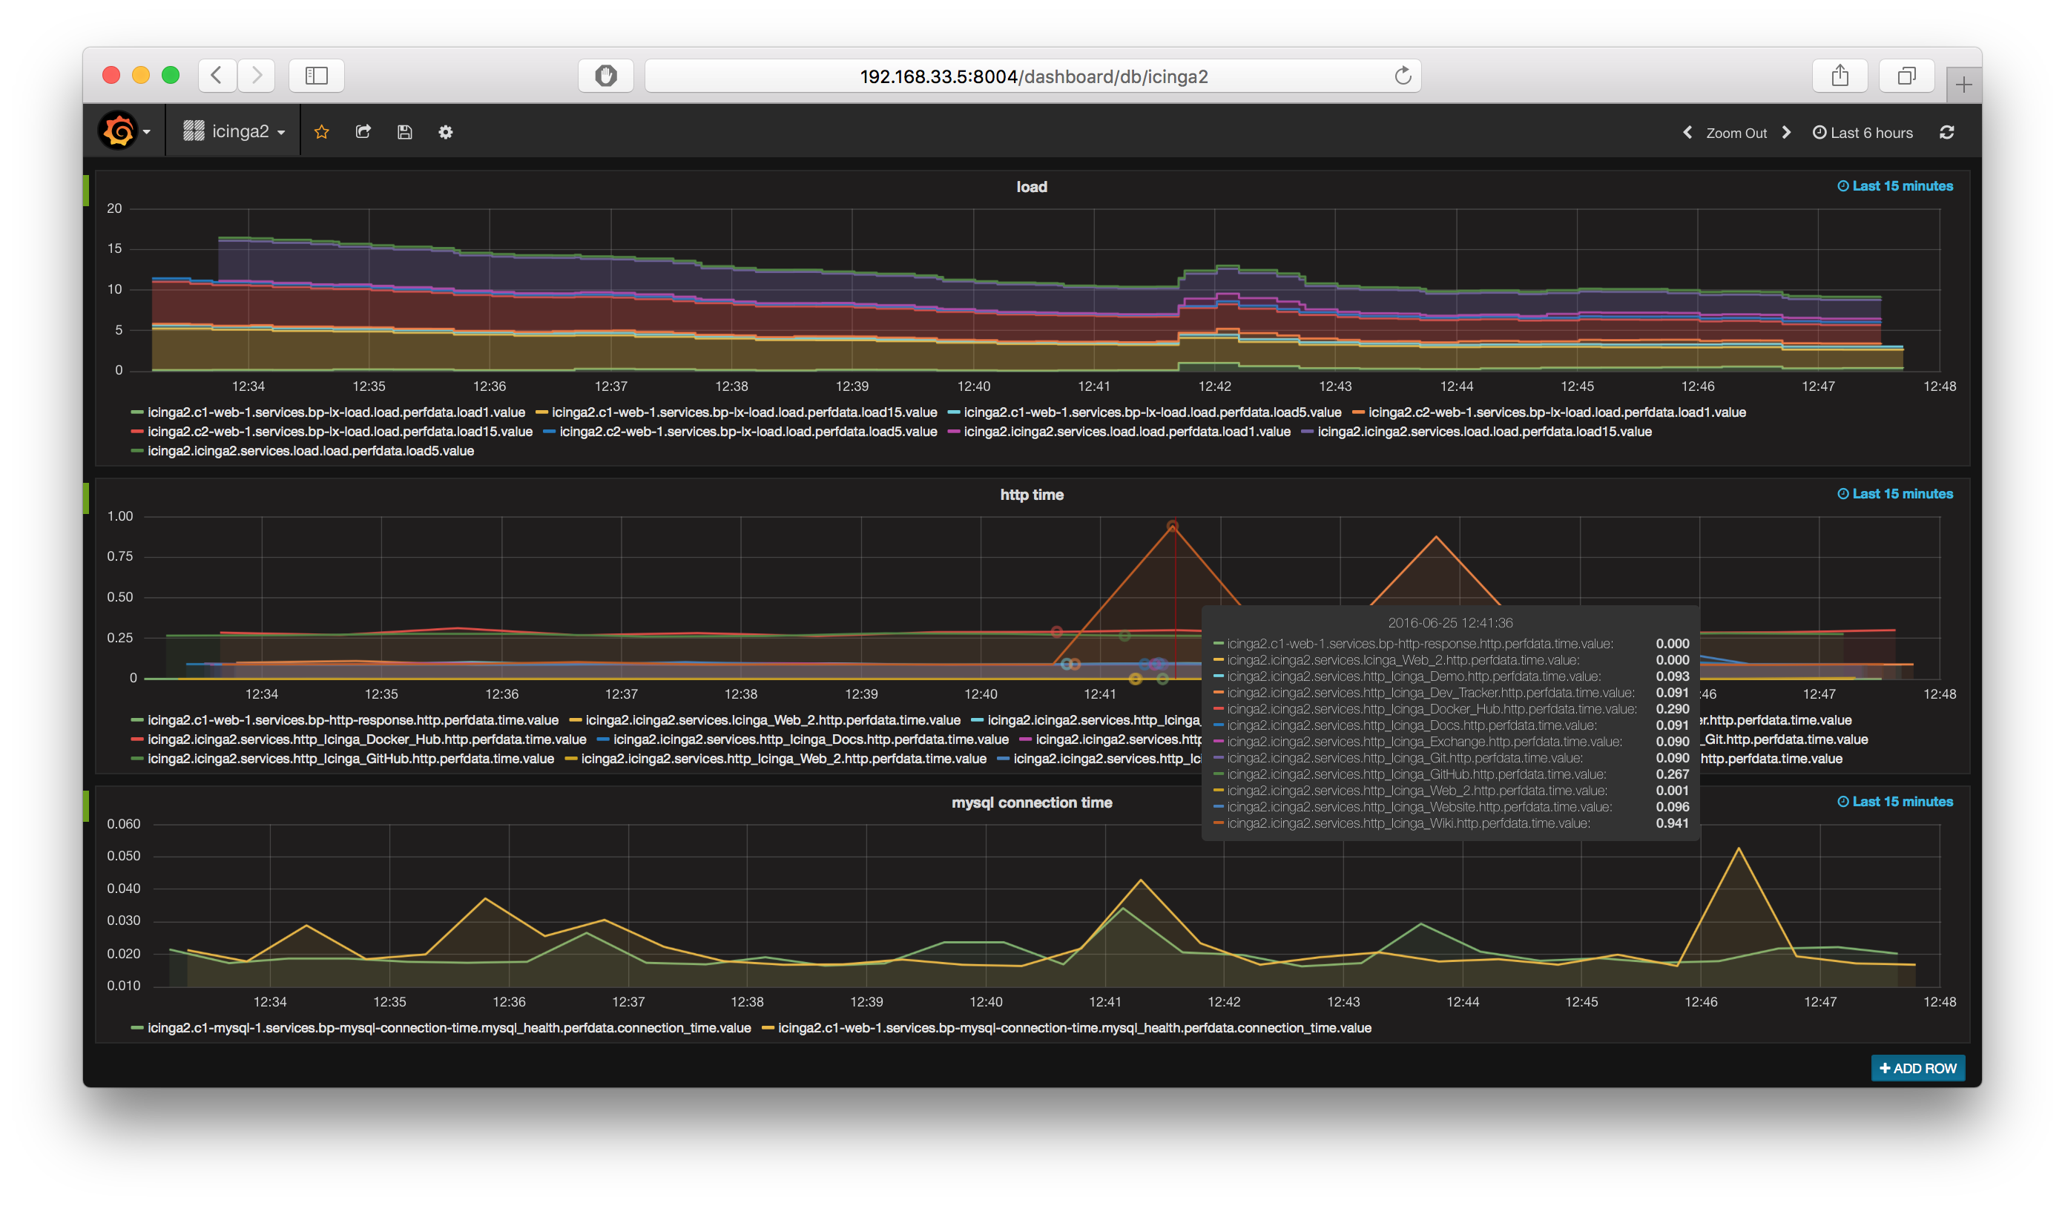Refresh dashboard with the refresh icon

pos(1947,133)
